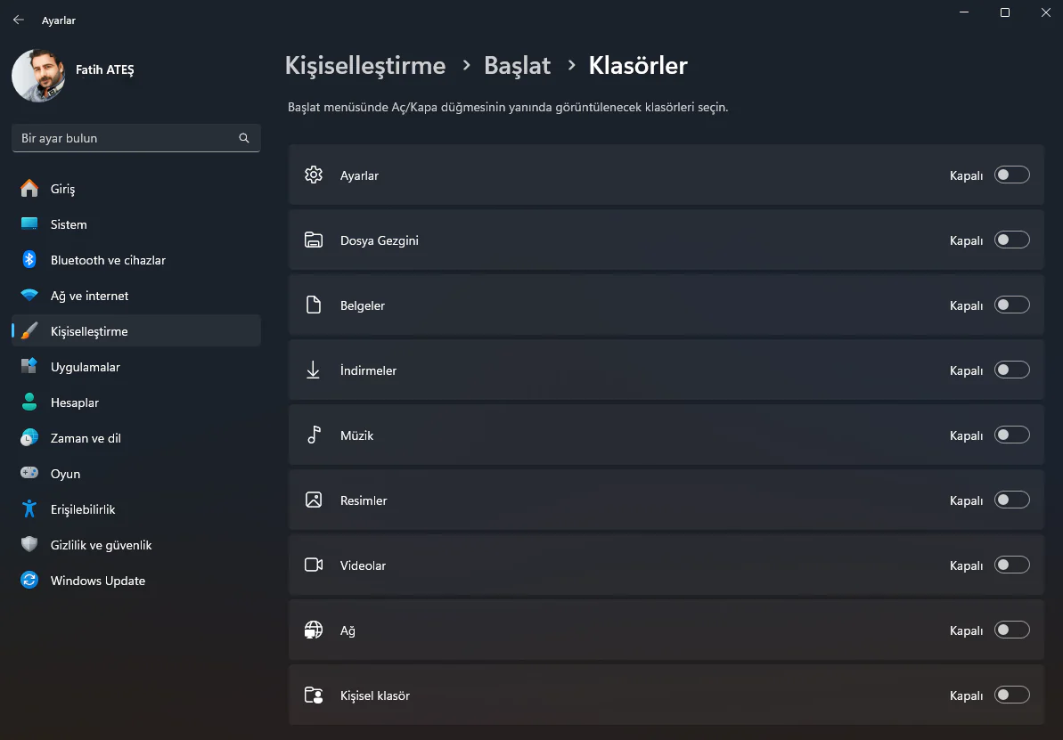Click the Kişisel klasör icon

(x=314, y=695)
